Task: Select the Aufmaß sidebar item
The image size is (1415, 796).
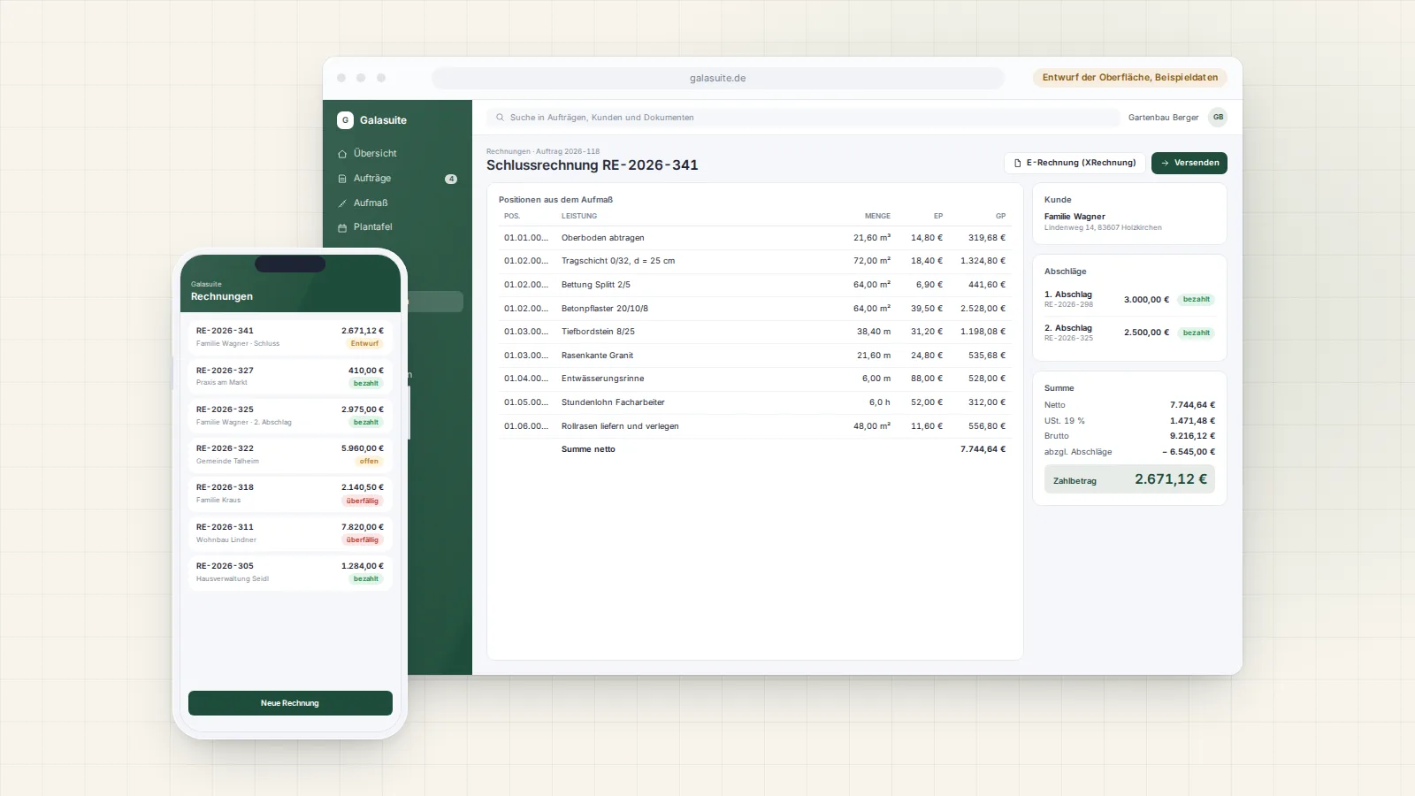Action: pyautogui.click(x=397, y=203)
